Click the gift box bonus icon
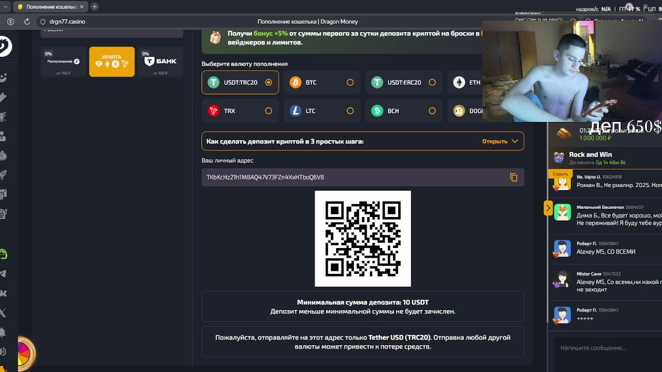The height and width of the screenshot is (372, 662). (215, 37)
